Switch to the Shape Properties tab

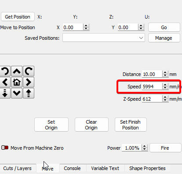[147, 168]
